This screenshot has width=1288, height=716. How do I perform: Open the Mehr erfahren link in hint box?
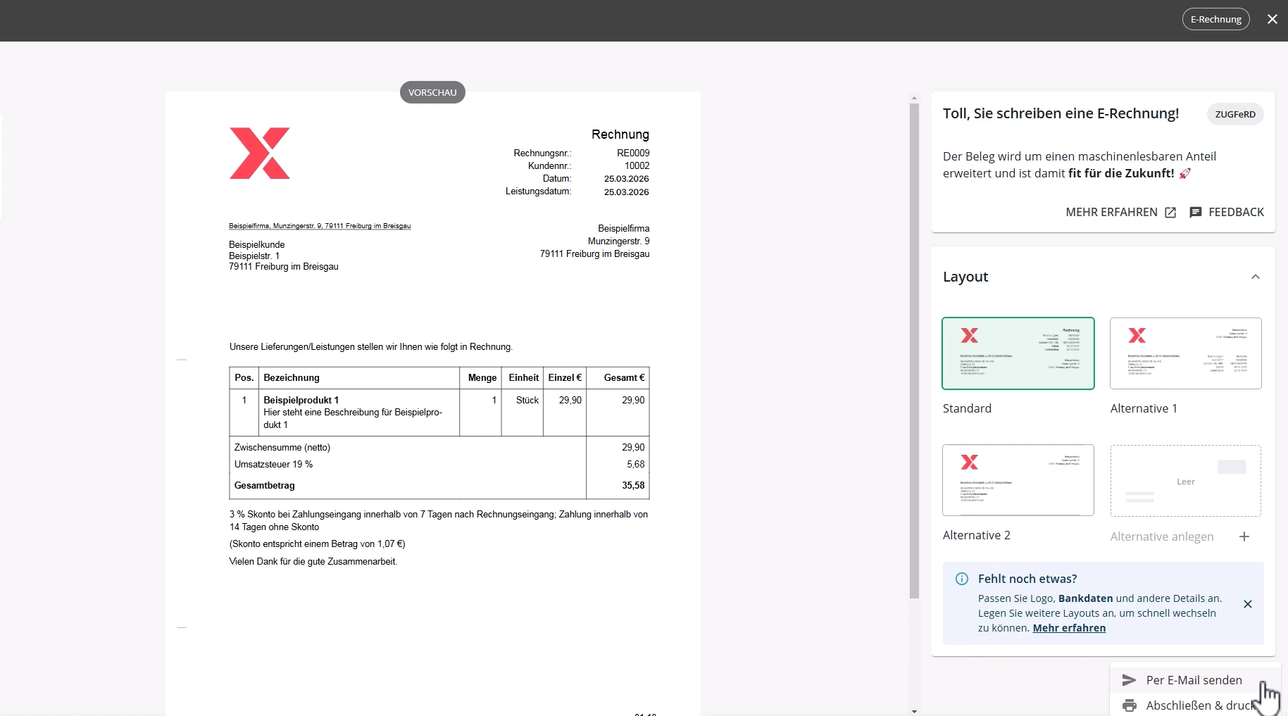click(1069, 628)
